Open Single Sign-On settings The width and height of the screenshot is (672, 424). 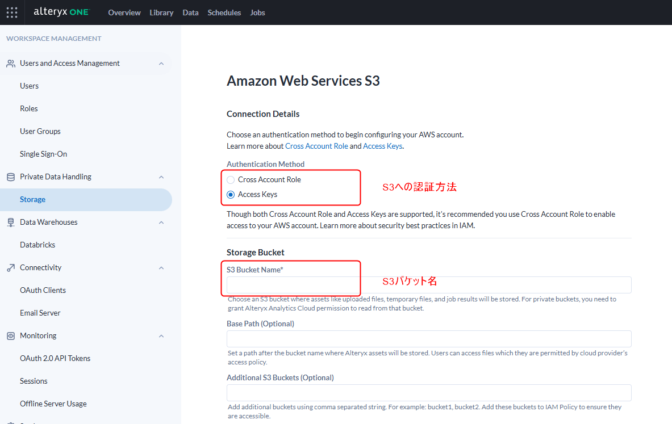(43, 154)
